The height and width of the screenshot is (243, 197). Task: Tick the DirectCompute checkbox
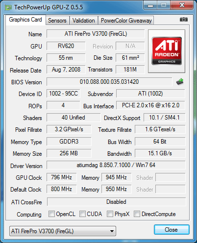(x=137, y=214)
